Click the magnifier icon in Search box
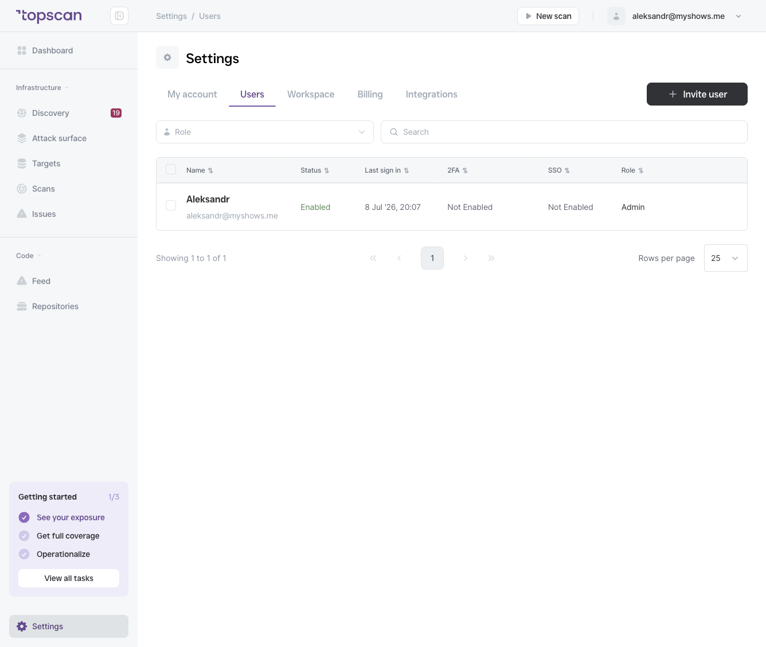 point(394,132)
